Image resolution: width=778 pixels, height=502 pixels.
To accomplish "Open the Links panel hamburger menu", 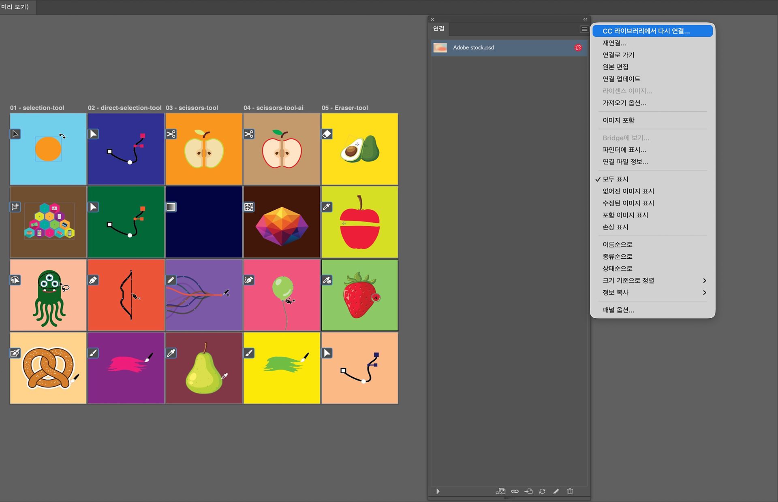I will 584,29.
